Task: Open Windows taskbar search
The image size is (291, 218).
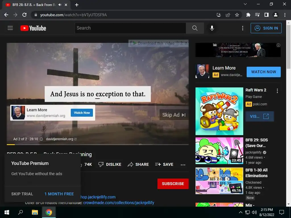Action: click(x=20, y=212)
